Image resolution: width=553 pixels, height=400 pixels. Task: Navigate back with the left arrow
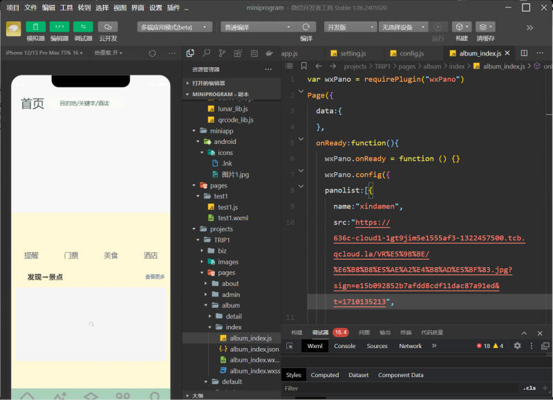[x=319, y=66]
